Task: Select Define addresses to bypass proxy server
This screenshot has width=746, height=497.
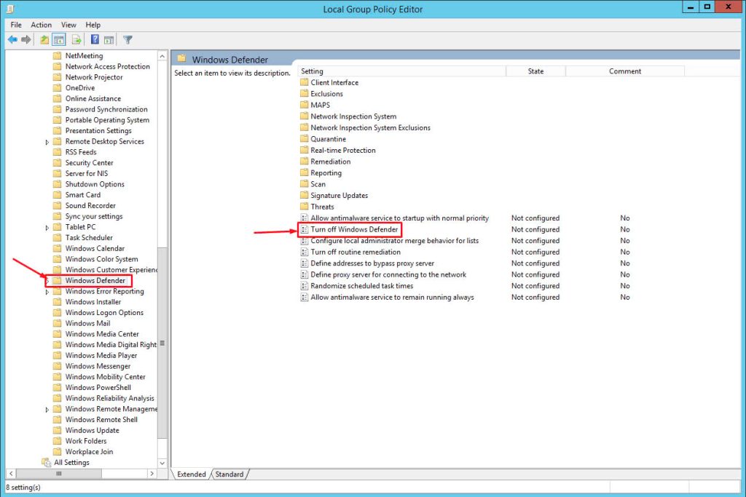Action: (372, 263)
